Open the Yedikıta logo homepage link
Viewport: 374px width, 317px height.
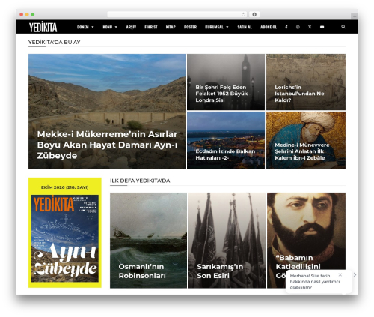[x=43, y=27]
